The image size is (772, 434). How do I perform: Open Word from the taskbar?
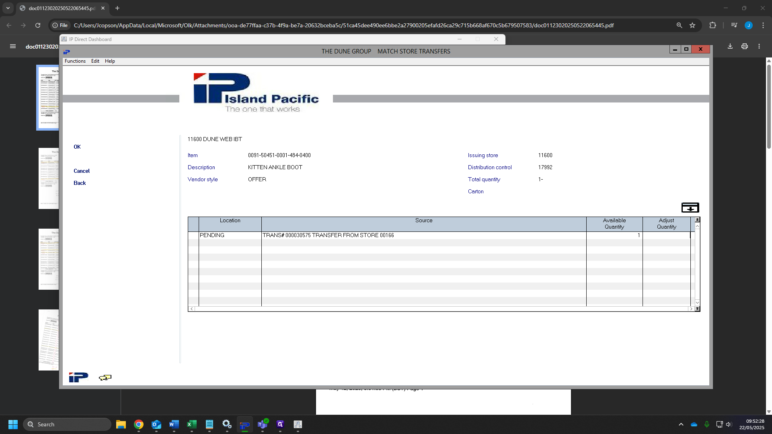pos(174,424)
